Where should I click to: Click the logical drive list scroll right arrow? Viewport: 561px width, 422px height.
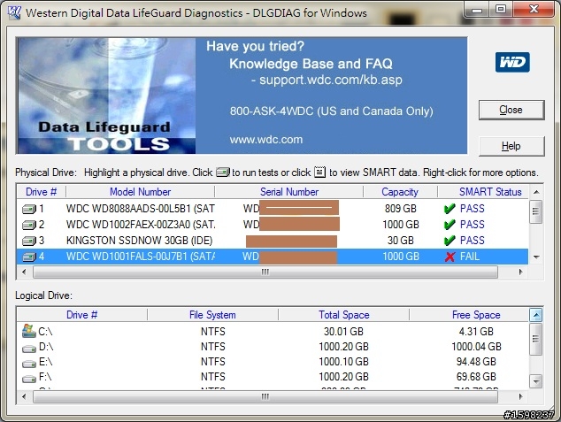click(x=520, y=396)
